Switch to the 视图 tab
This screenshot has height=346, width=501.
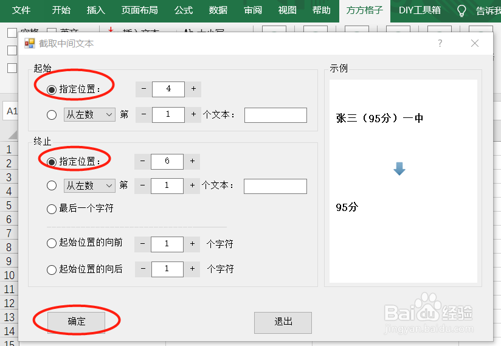tap(287, 10)
